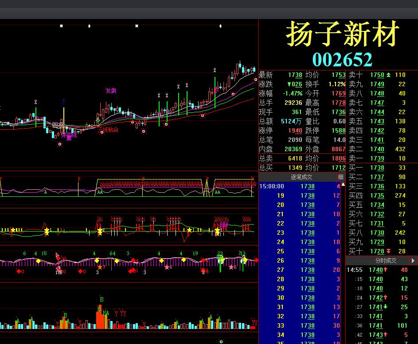Click the stock name 扬子新材

click(x=342, y=34)
